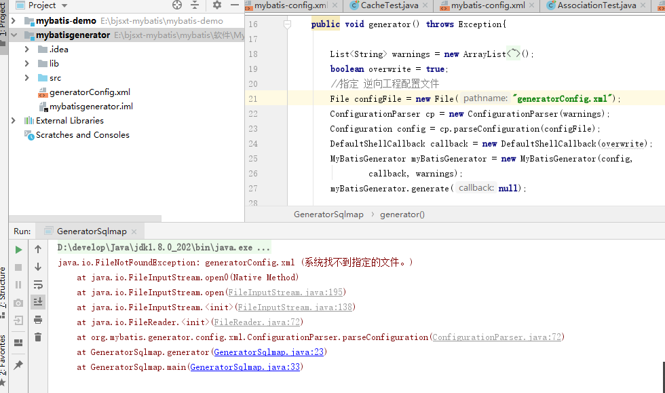Open Project panel settings gear

pos(216,5)
